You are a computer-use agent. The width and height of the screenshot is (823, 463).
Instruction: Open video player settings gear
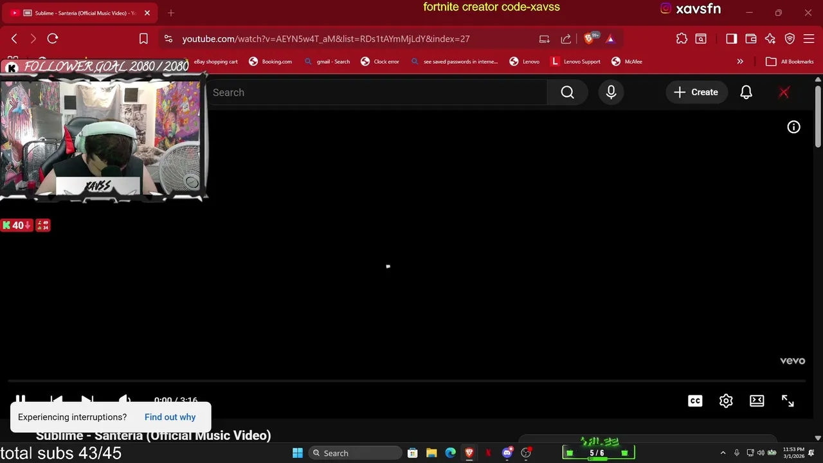click(726, 401)
